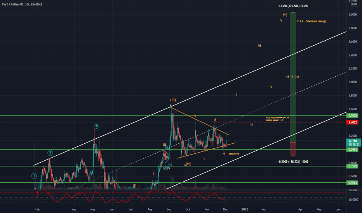Click triangle wave label e
This screenshot has height=213, width=362.
click(224, 154)
